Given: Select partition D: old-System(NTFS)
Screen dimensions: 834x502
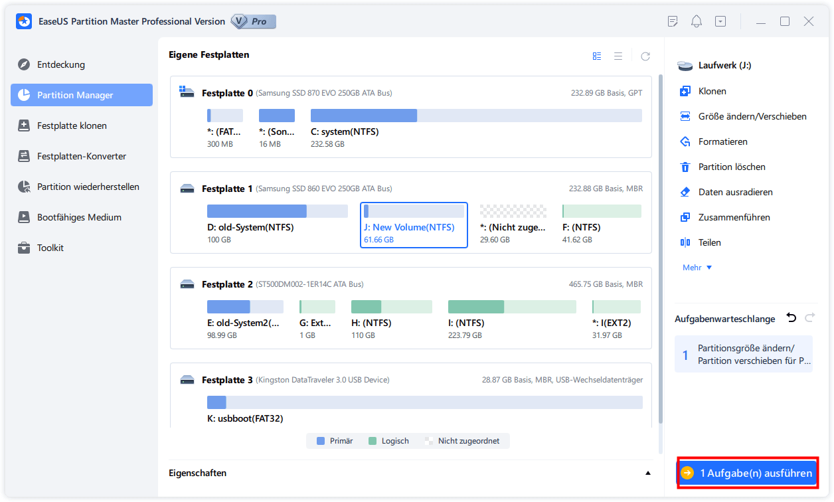Looking at the screenshot, I should (x=277, y=224).
